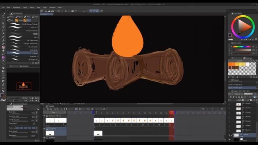Pick the yellow swatch in color set

coord(240,64)
